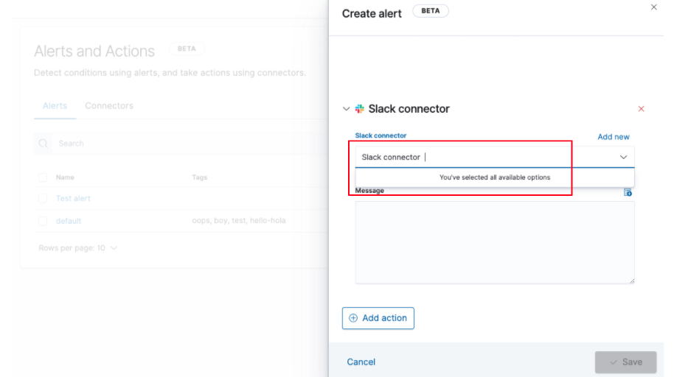This screenshot has height=377, width=674.
Task: Click the add message variable icon
Action: (x=628, y=192)
